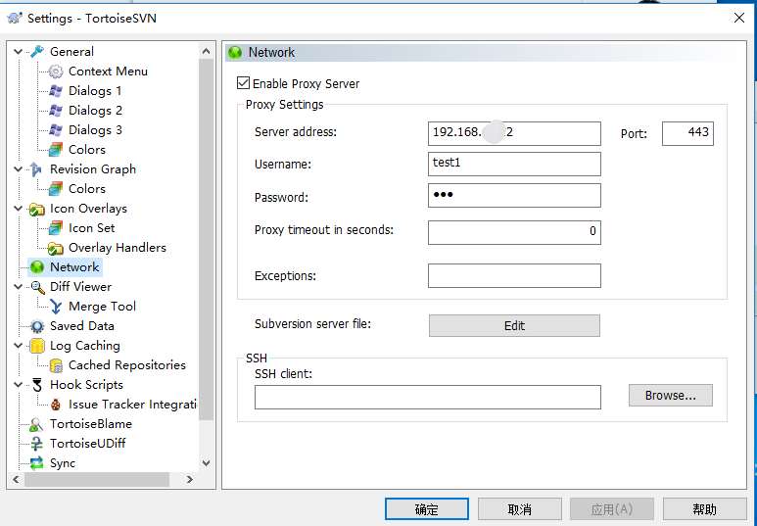The height and width of the screenshot is (526, 757).
Task: Click the Icon Set tree row
Action: point(92,228)
